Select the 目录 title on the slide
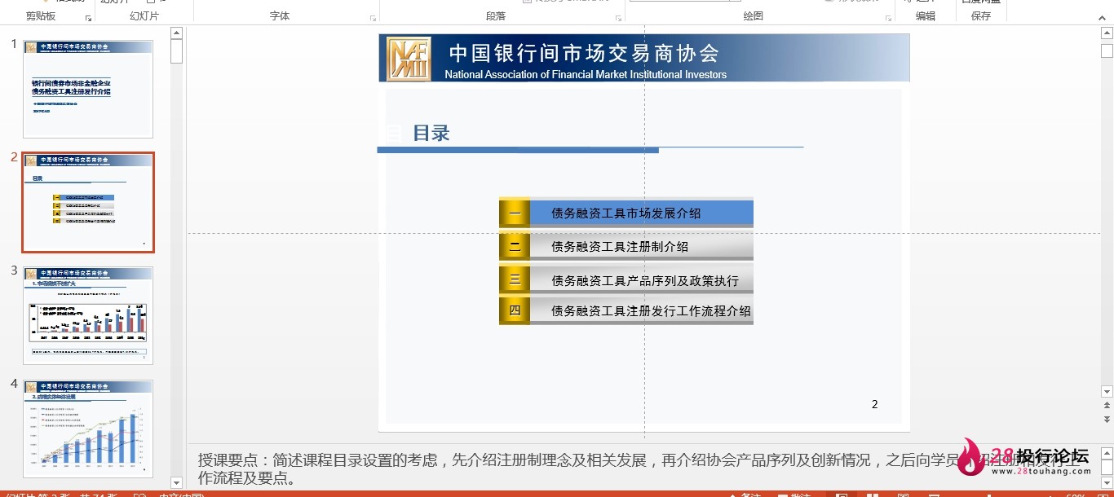Viewport: 1114px width, 497px height. [431, 134]
